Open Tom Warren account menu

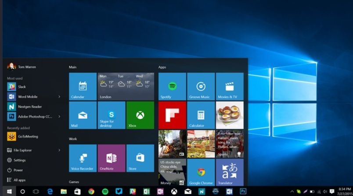point(22,67)
